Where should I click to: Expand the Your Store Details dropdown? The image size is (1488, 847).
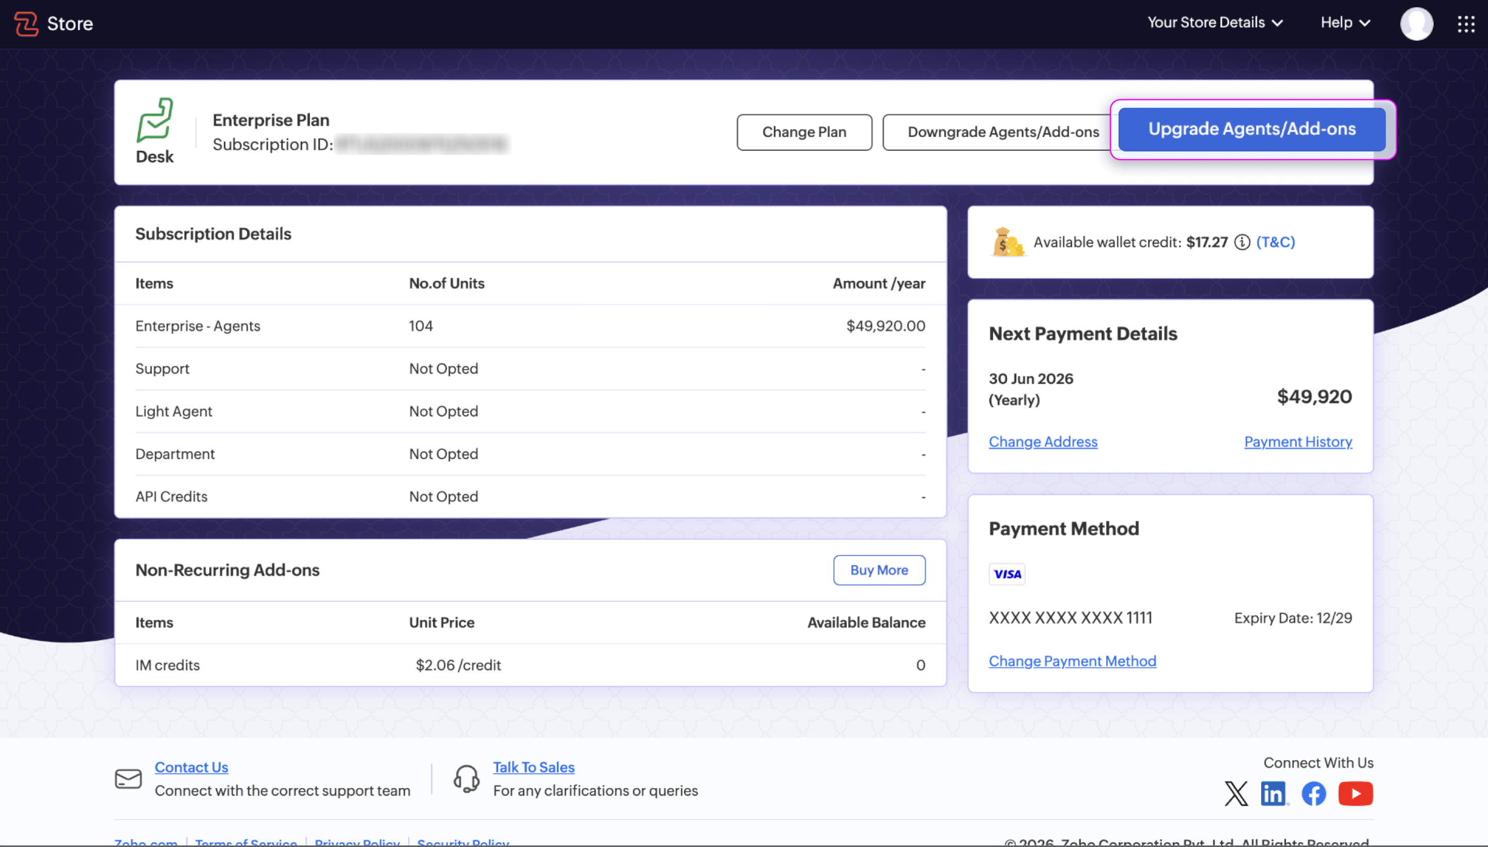coord(1215,23)
